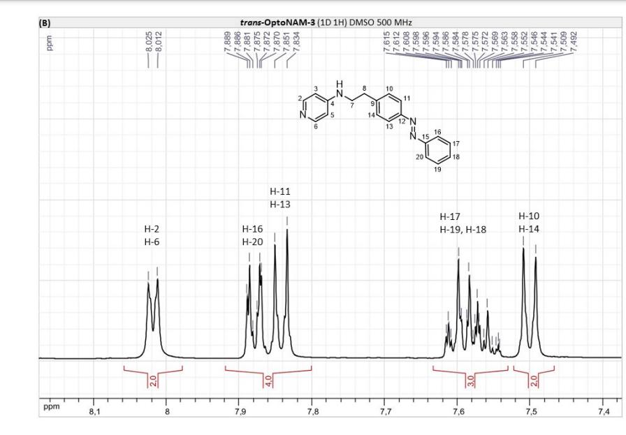
Task: Select the 3,0 integral value
Action: tap(469, 381)
